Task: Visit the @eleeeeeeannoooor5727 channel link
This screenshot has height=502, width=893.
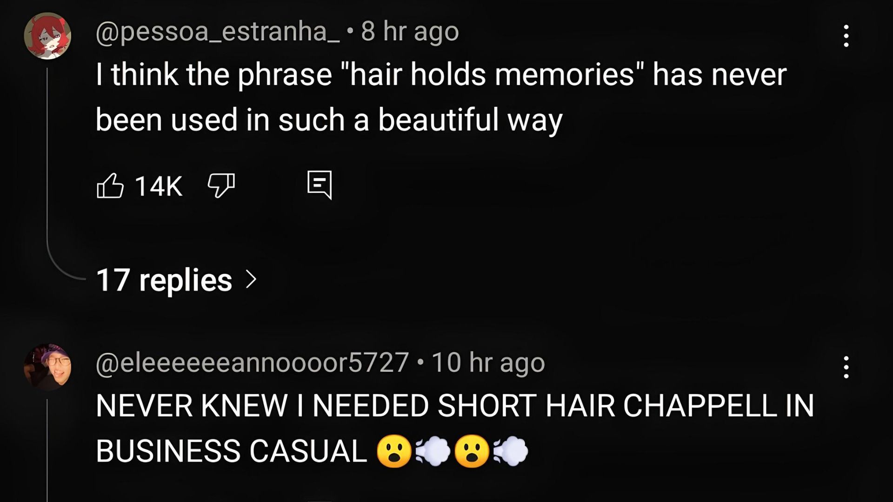Action: coord(252,363)
